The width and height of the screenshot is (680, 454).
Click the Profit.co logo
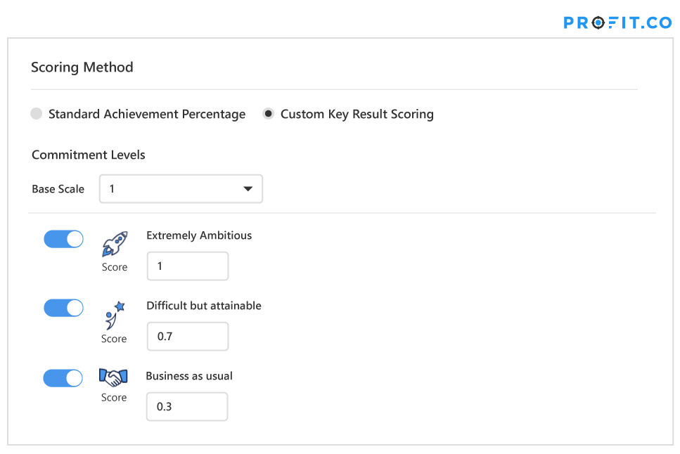click(617, 22)
